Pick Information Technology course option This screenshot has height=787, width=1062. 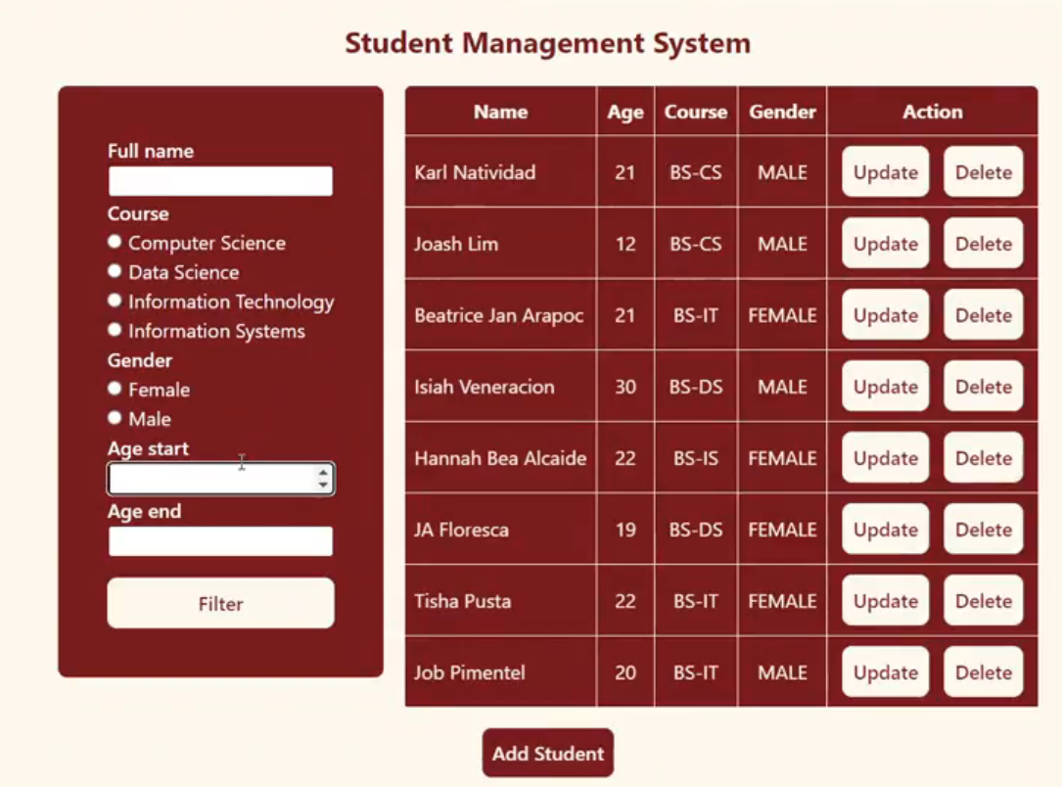click(115, 301)
